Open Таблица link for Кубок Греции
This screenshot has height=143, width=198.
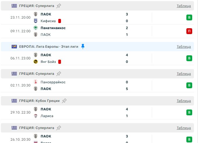[x=184, y=101]
